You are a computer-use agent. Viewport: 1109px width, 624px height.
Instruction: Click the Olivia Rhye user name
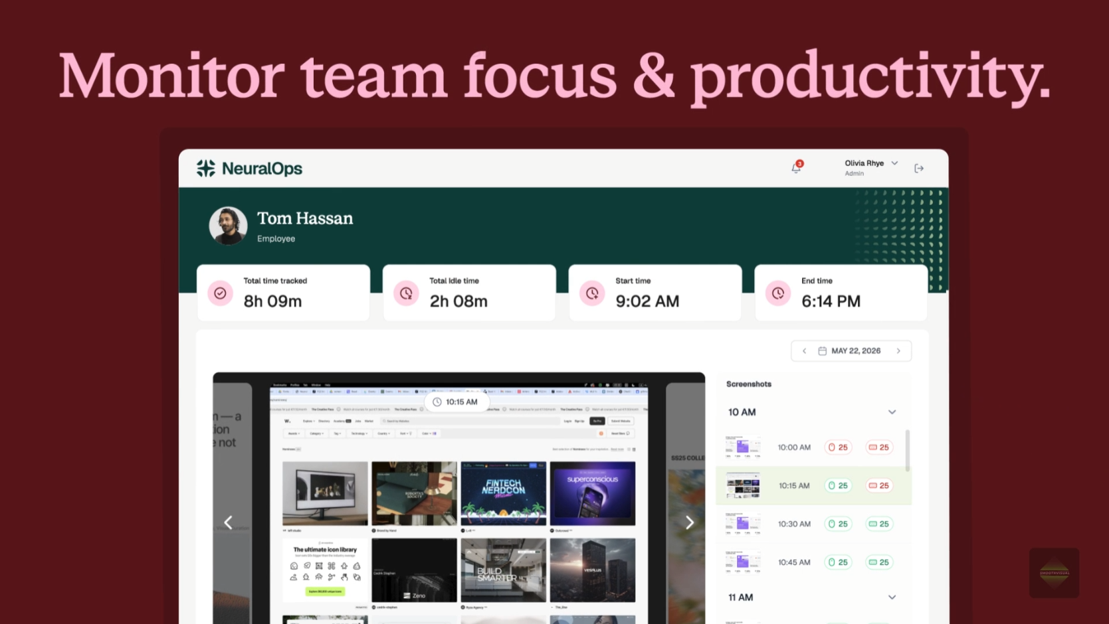coord(864,163)
